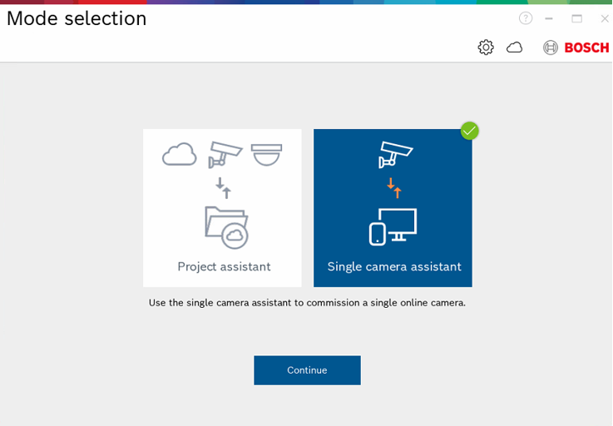Choose the Single camera assistant label
This screenshot has height=426, width=613.
click(x=394, y=266)
